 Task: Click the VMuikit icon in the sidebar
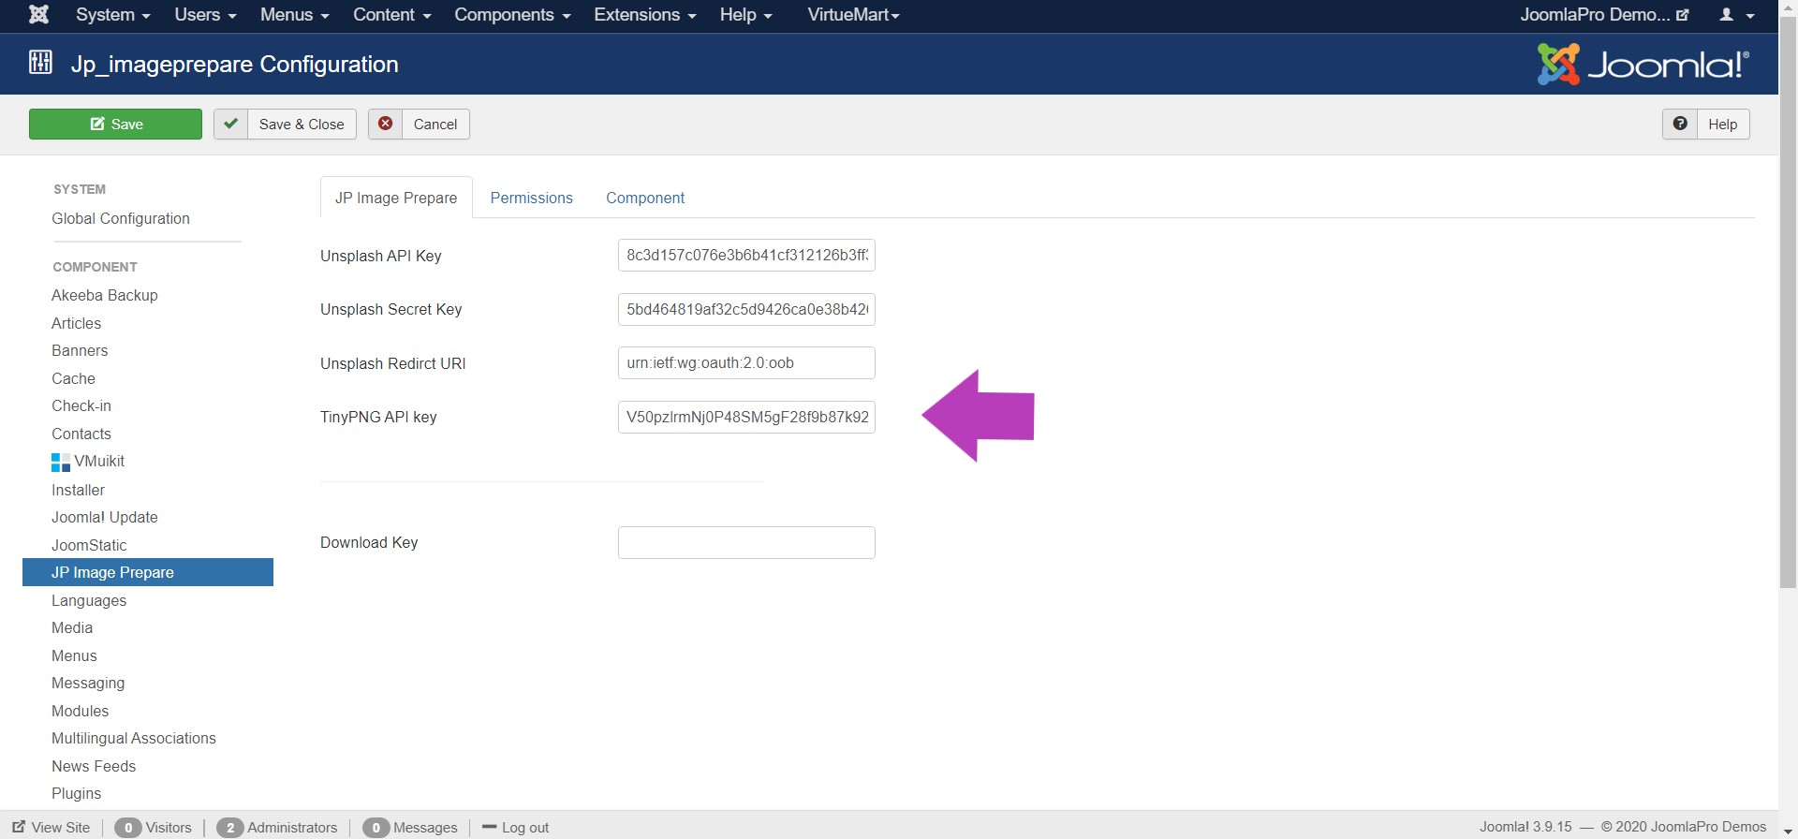coord(61,462)
